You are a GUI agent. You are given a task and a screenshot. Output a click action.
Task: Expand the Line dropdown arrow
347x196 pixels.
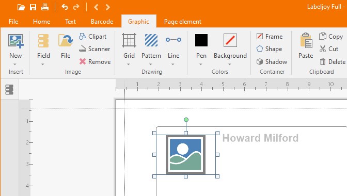coord(173,64)
